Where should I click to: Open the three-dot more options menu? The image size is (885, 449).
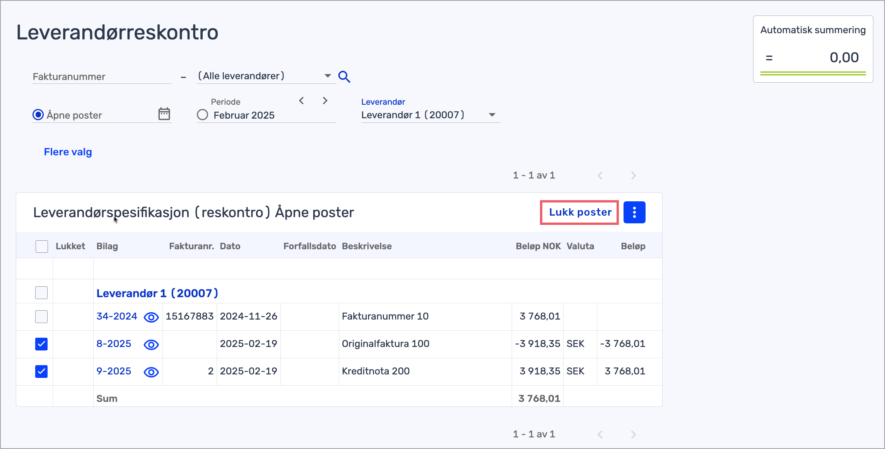point(634,212)
